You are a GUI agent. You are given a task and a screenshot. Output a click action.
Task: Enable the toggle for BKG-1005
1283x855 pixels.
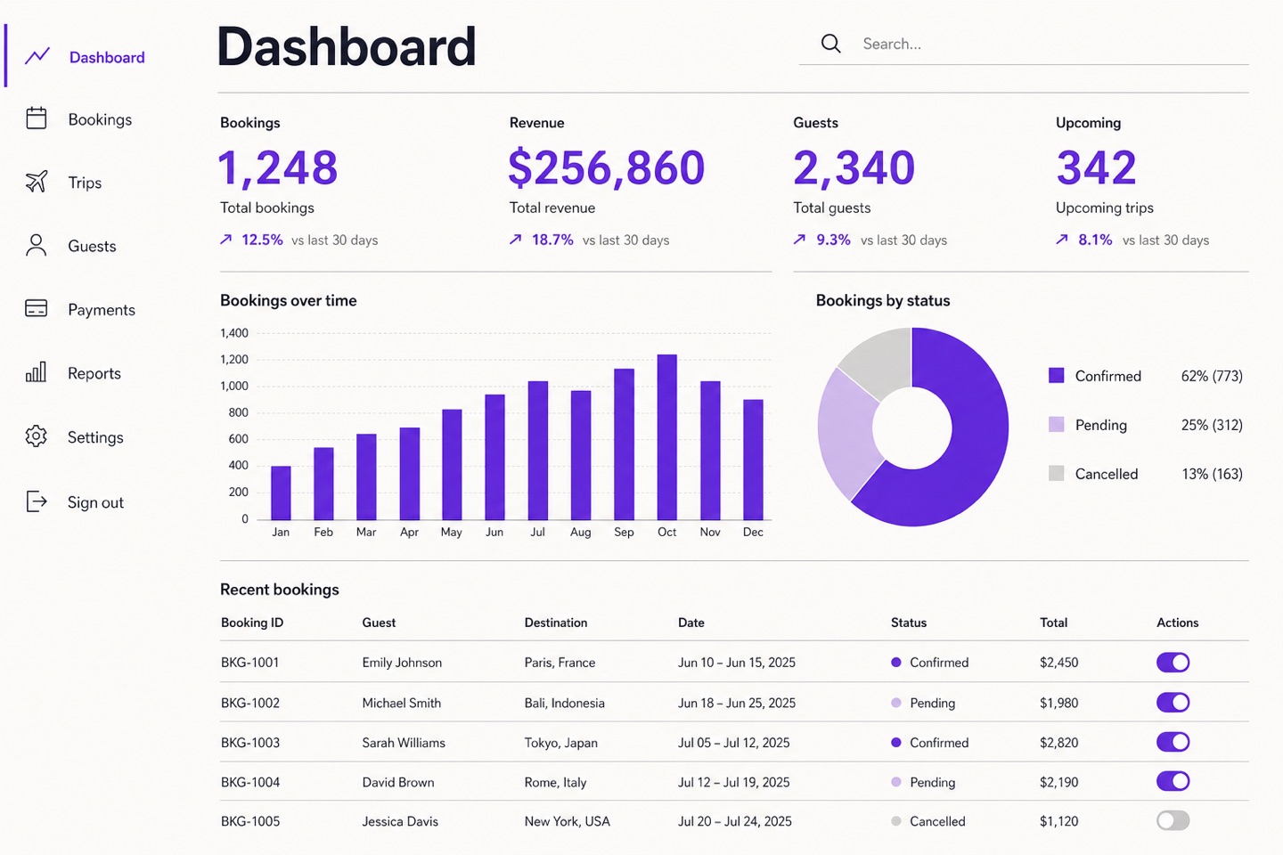[1173, 820]
